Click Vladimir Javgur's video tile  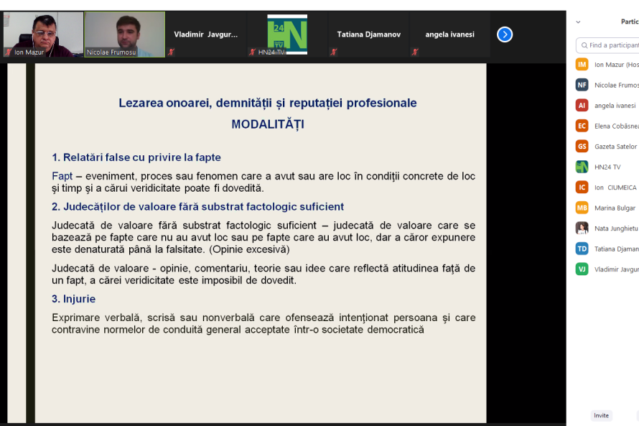[x=205, y=34]
